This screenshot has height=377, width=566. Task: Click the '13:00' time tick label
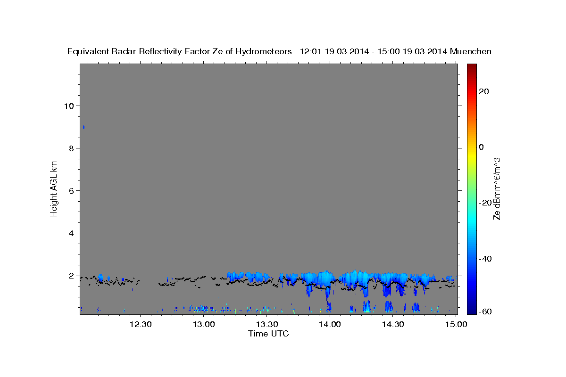click(204, 324)
